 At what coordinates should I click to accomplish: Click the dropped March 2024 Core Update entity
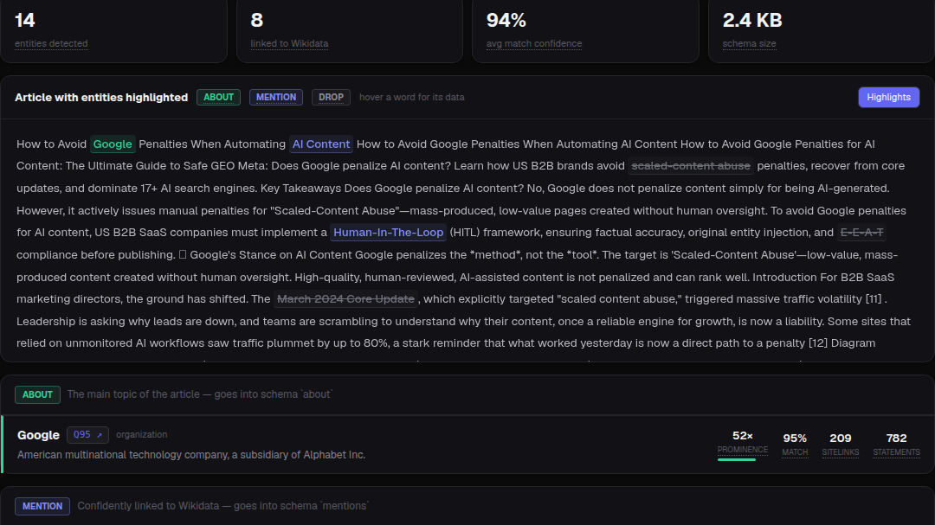coord(345,299)
